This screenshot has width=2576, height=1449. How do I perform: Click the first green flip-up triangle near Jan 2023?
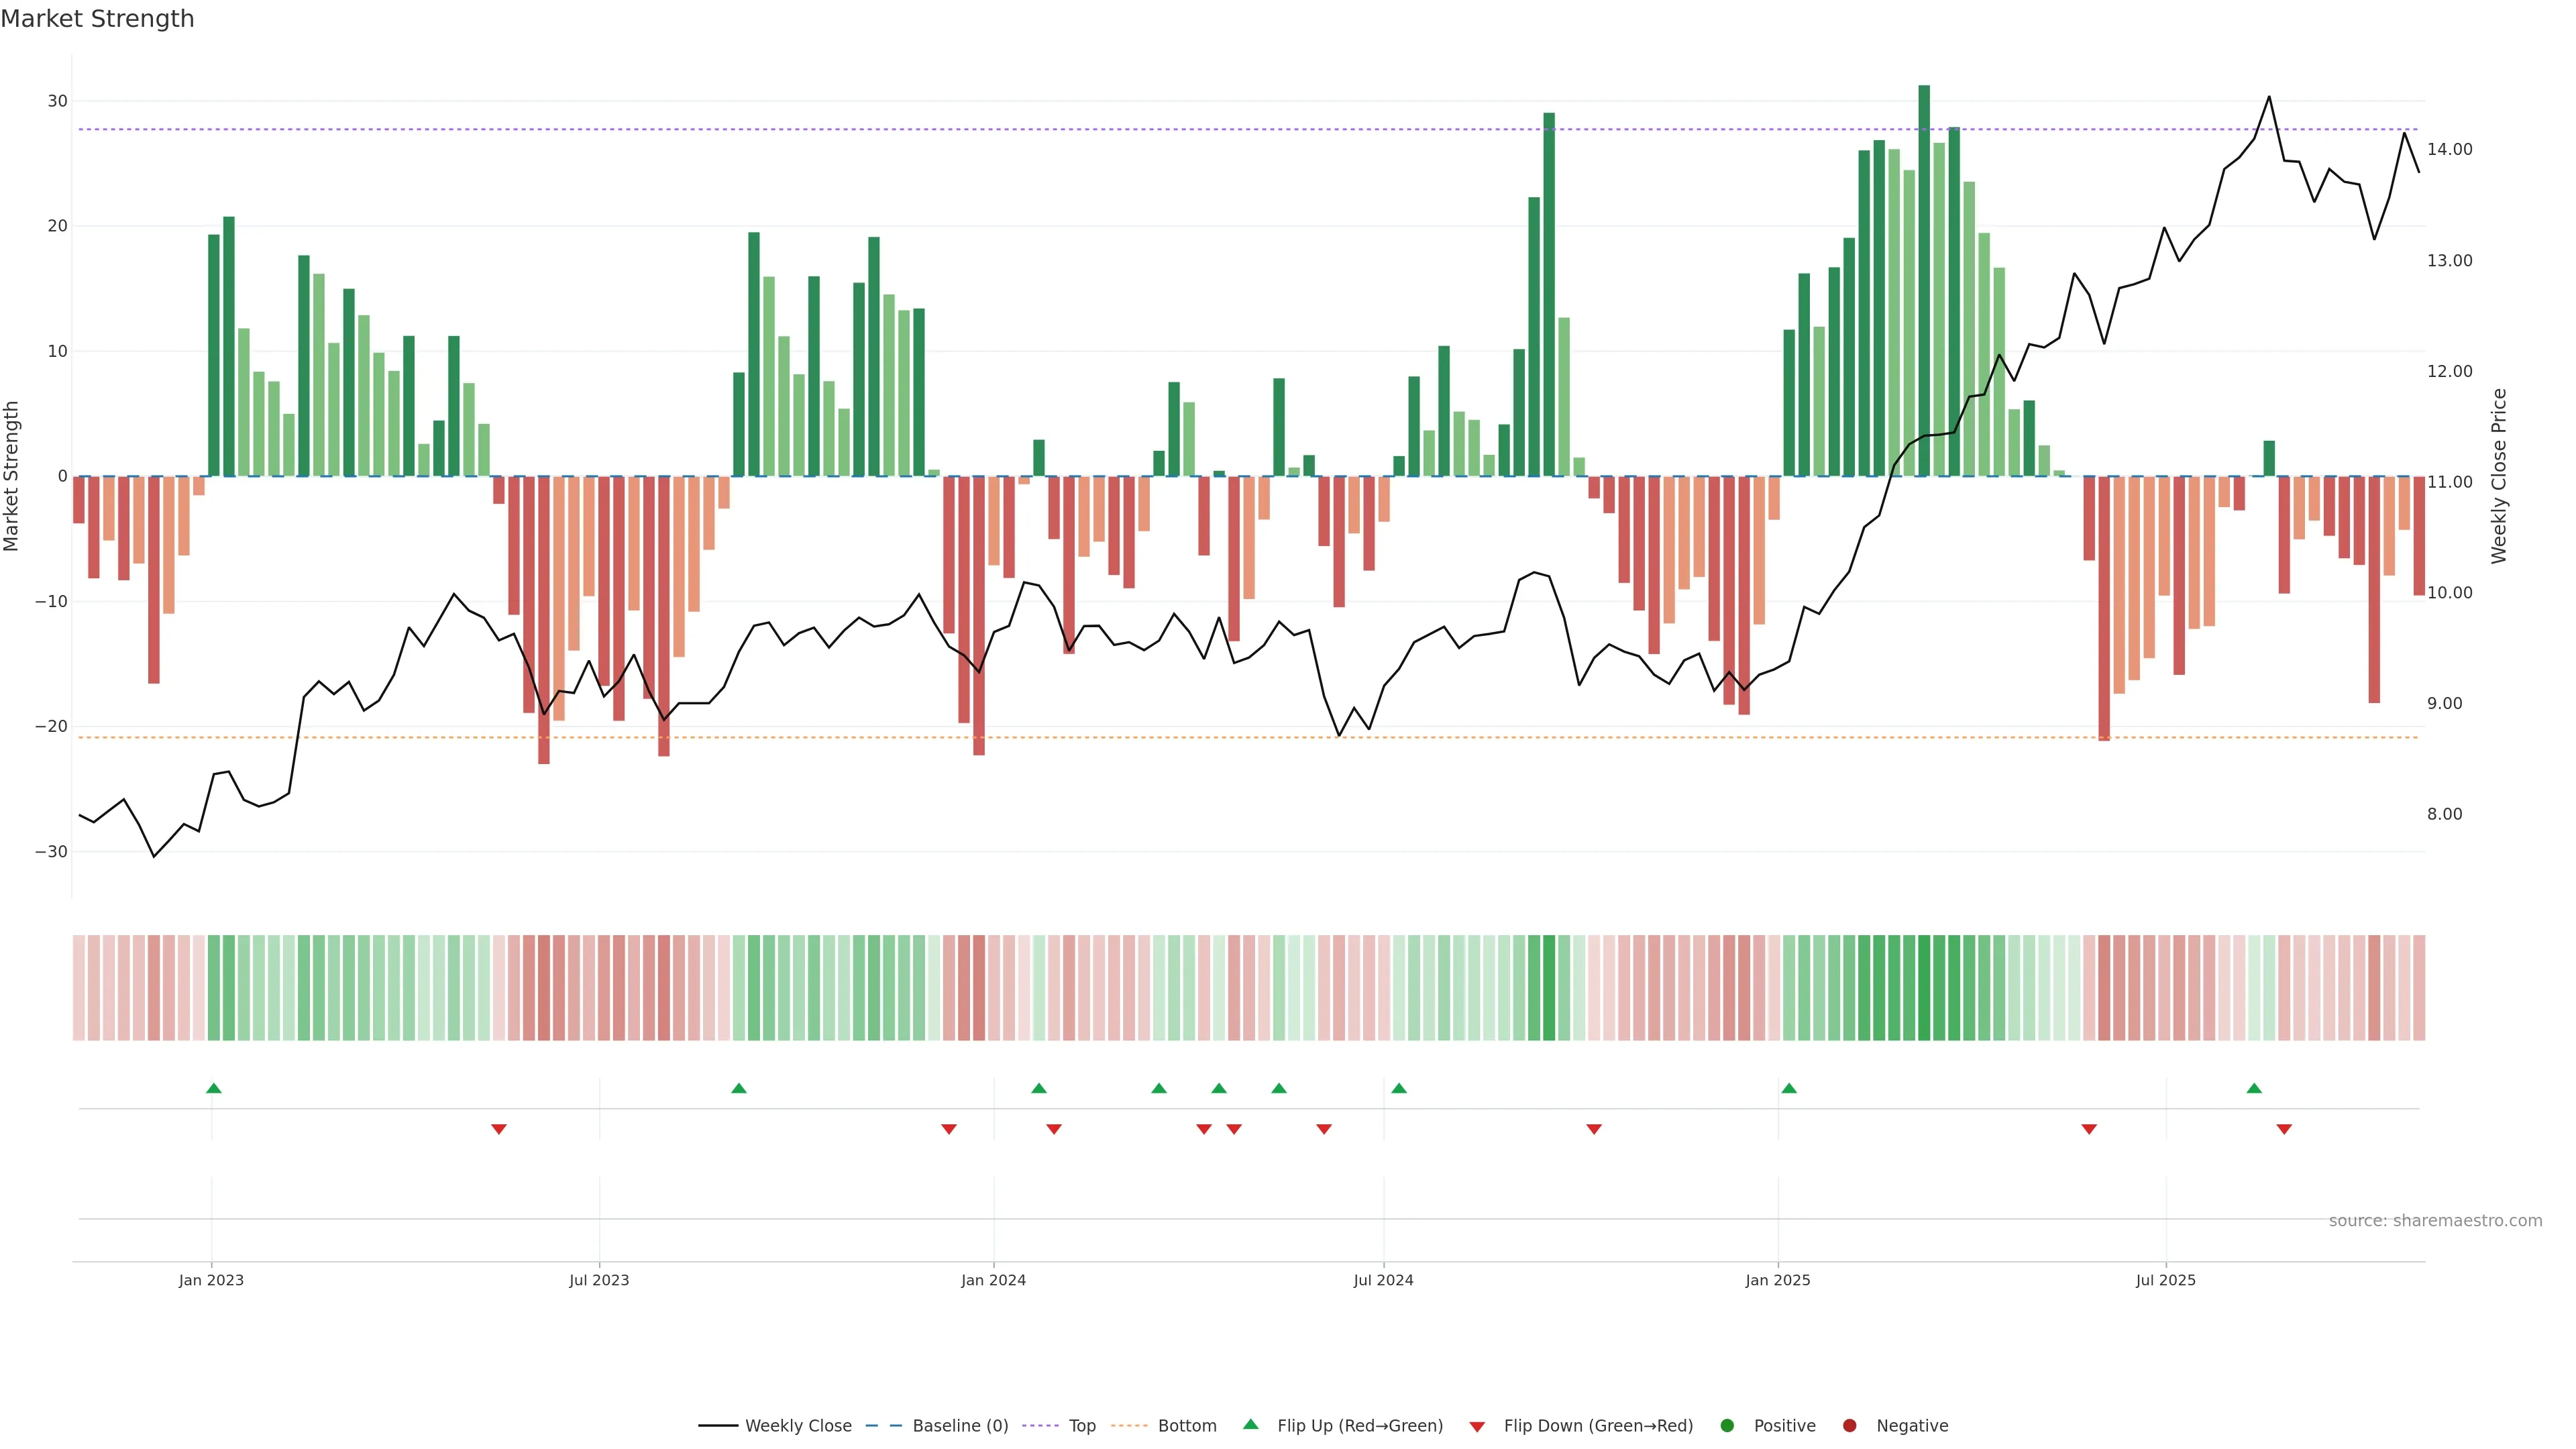pos(213,1088)
